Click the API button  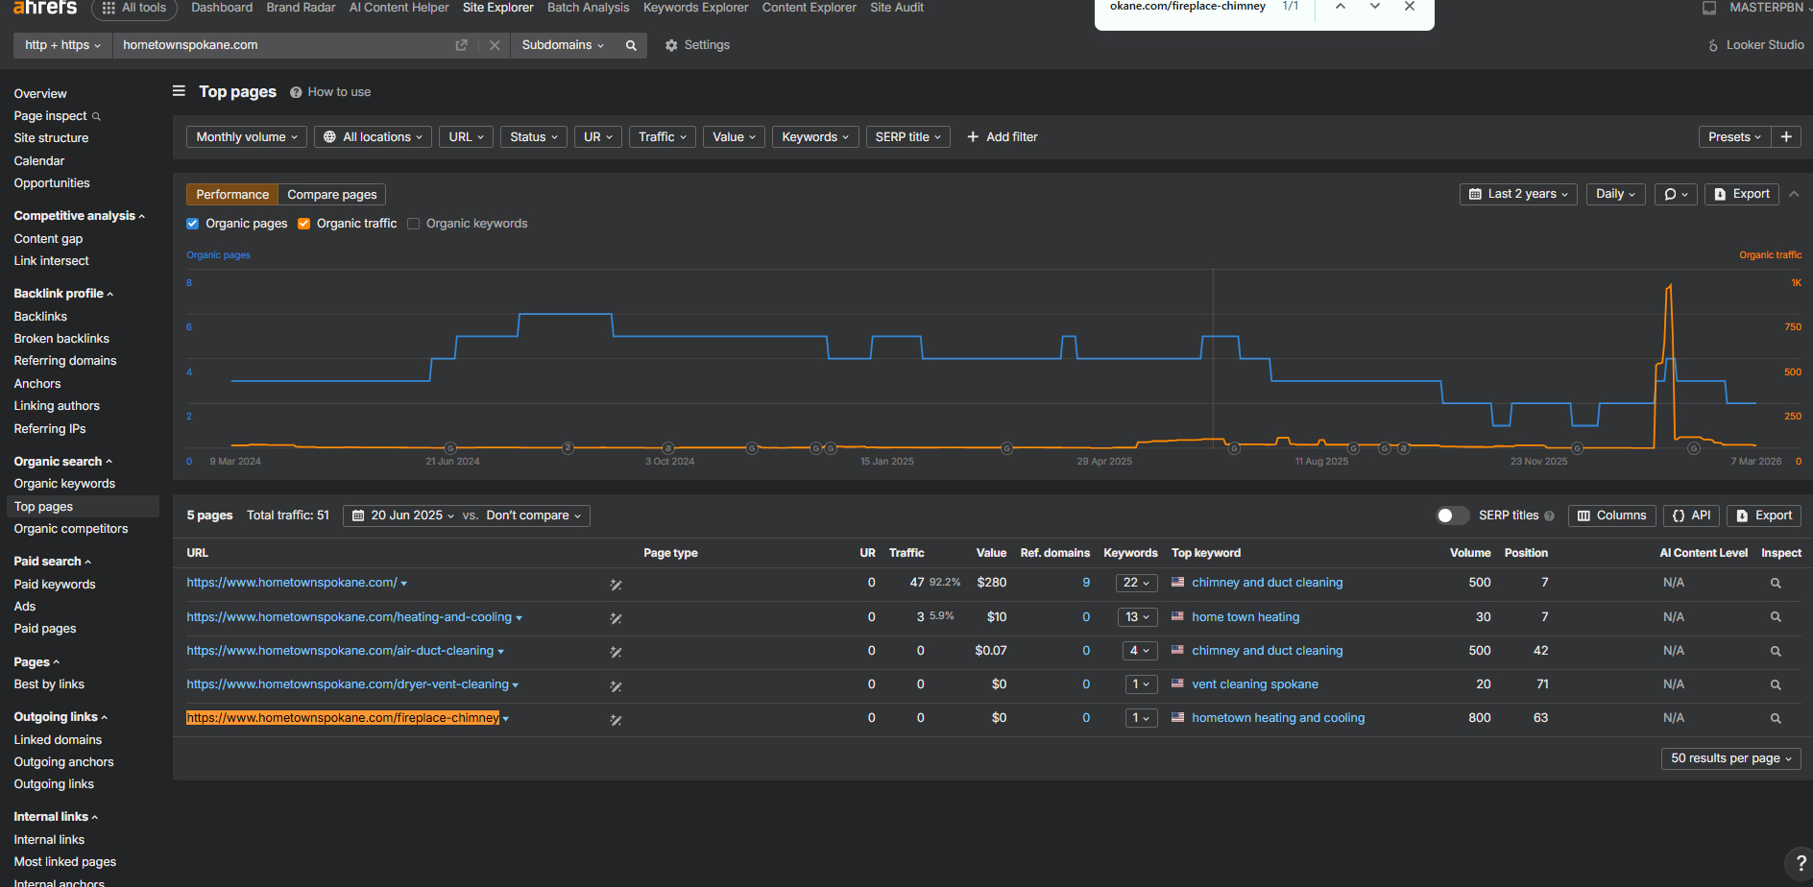click(1692, 515)
